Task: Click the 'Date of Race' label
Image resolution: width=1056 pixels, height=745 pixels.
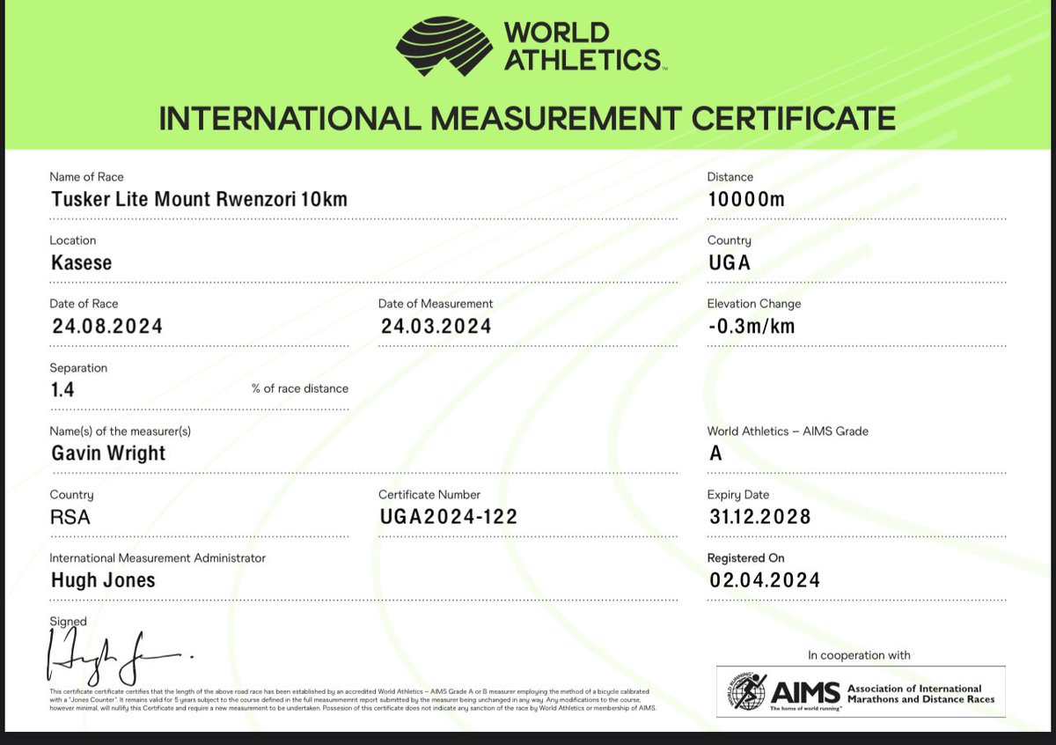Action: (x=83, y=304)
